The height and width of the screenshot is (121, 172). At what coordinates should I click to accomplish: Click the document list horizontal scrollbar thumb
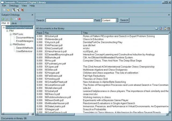click(x=56, y=114)
